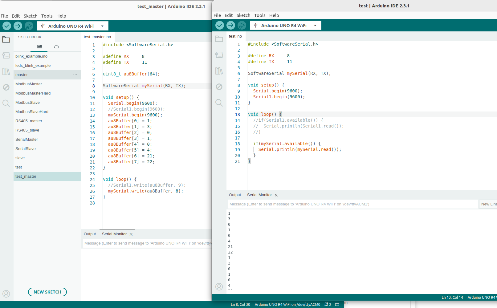The width and height of the screenshot is (497, 308).
Task: Switch to cloud sketchbook tab icon
Action: [x=56, y=47]
